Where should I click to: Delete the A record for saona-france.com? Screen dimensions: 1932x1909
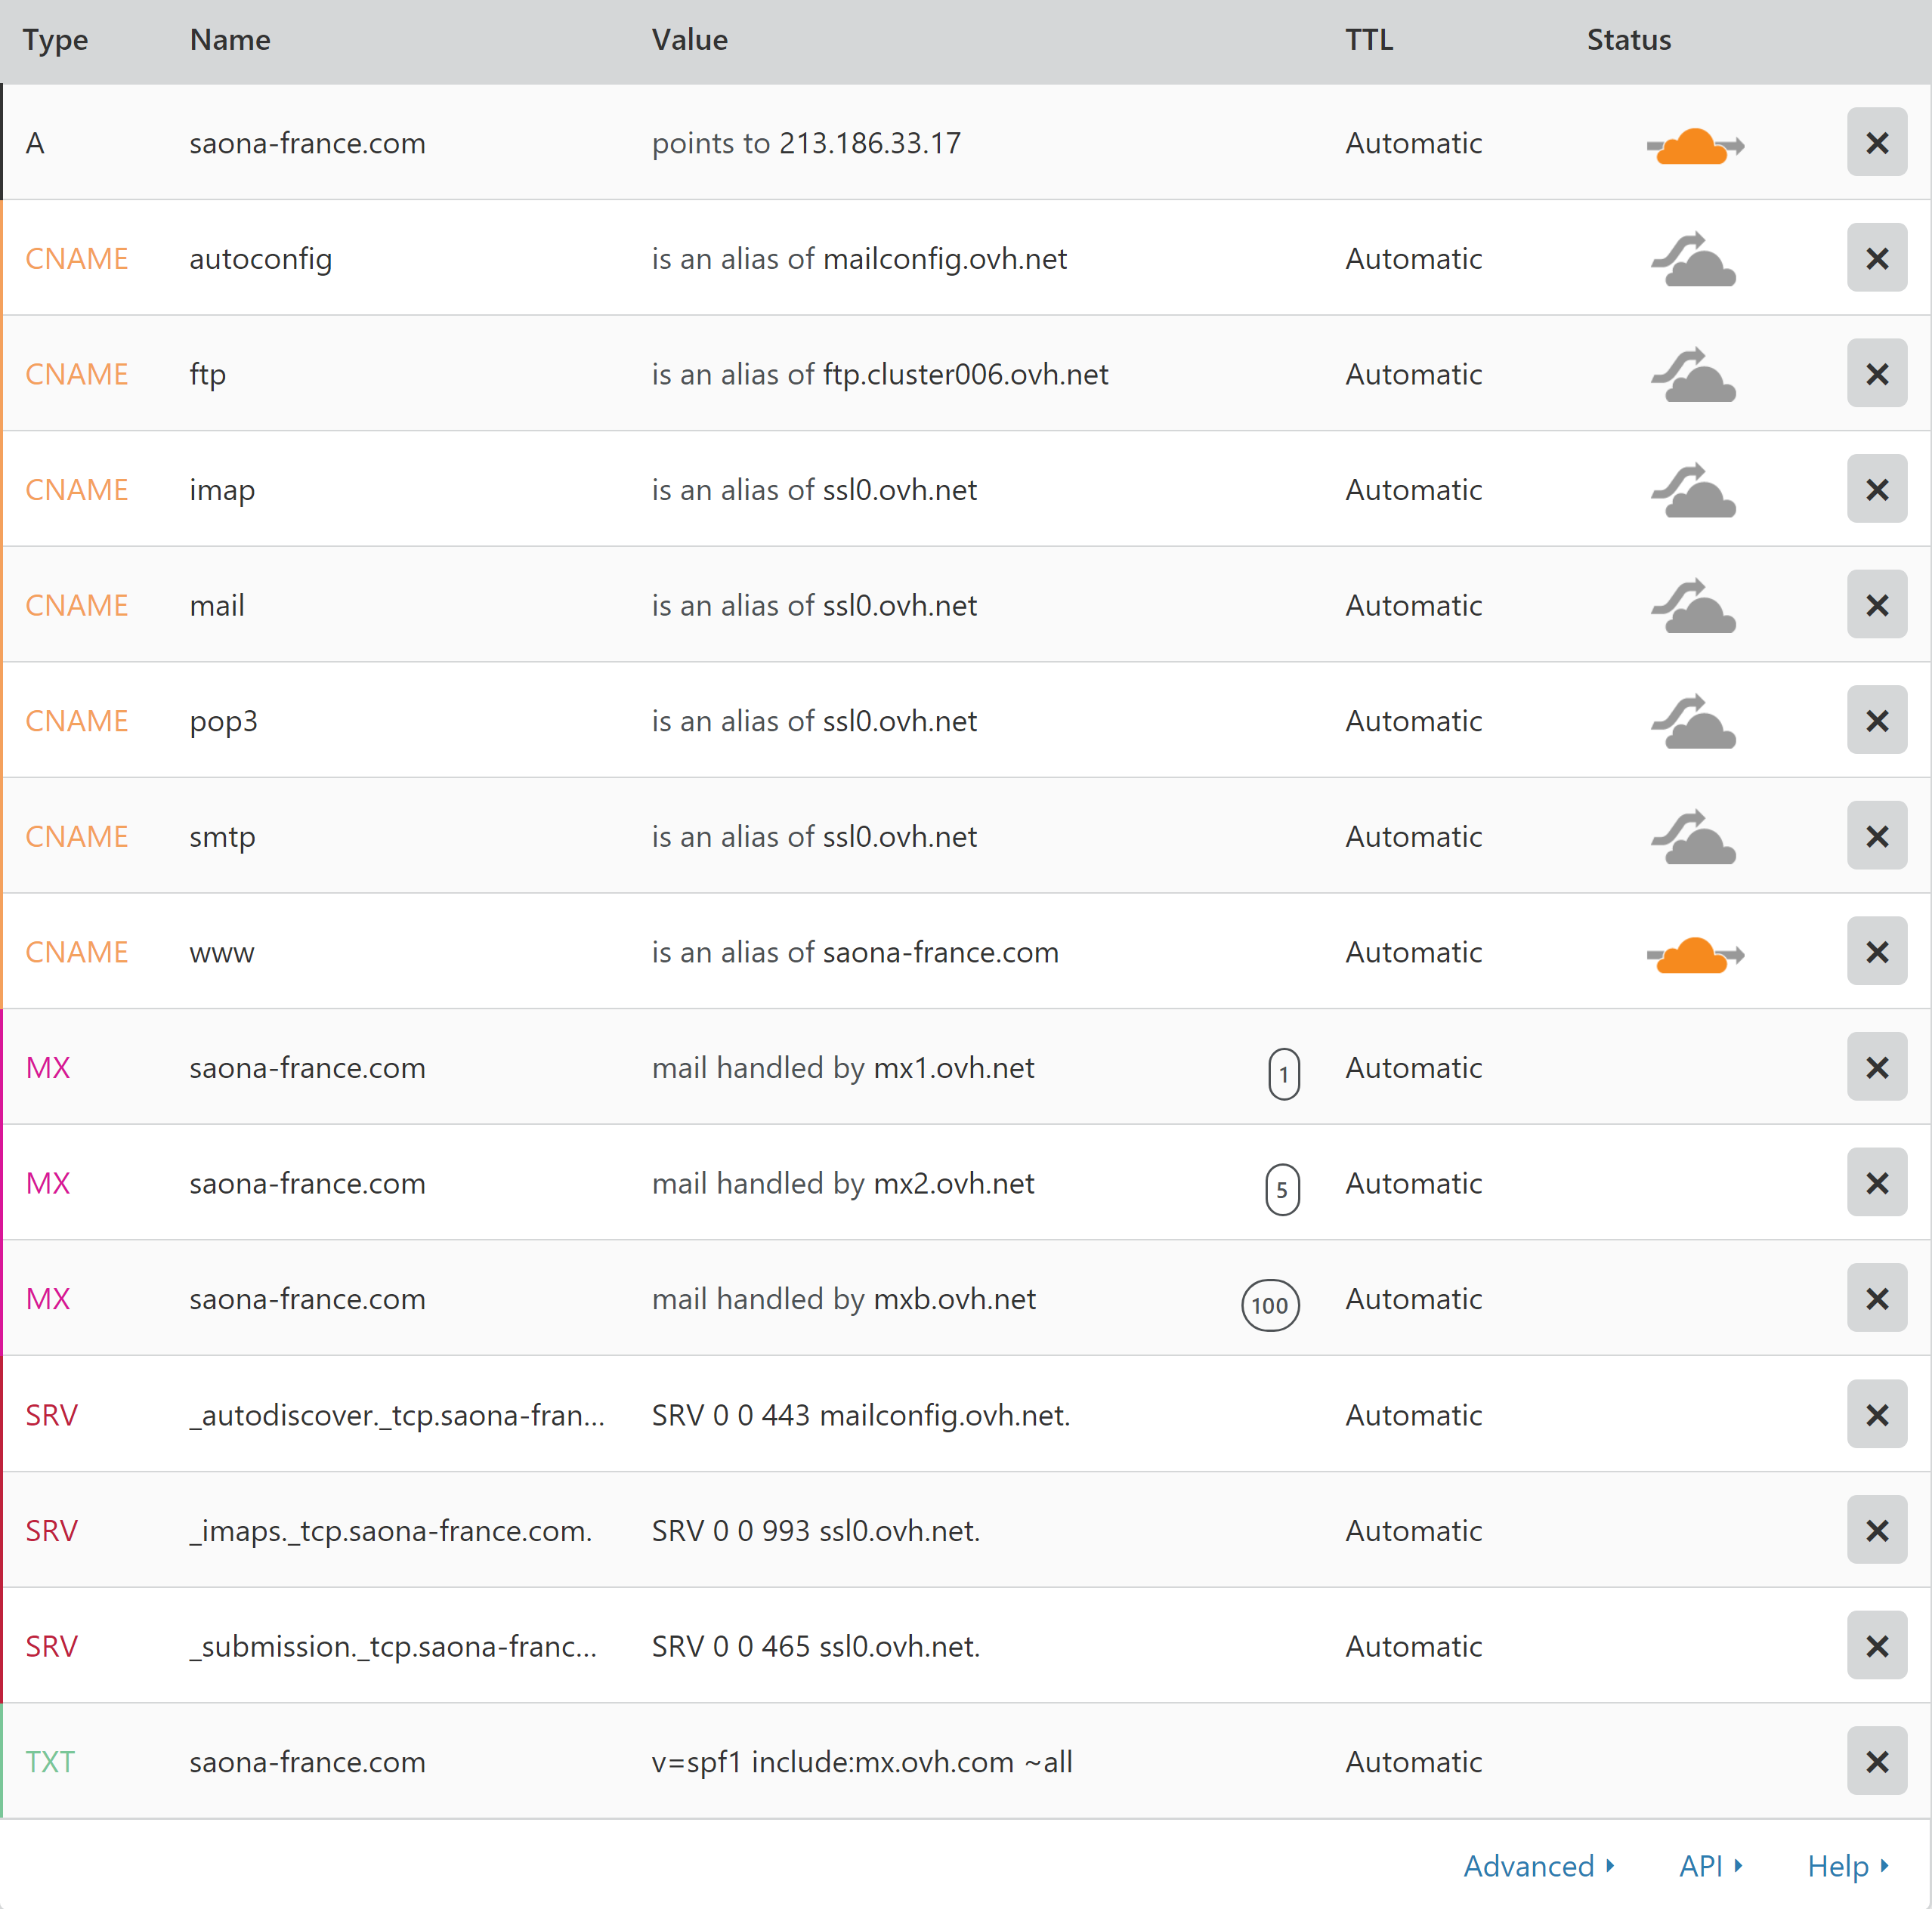(1876, 143)
